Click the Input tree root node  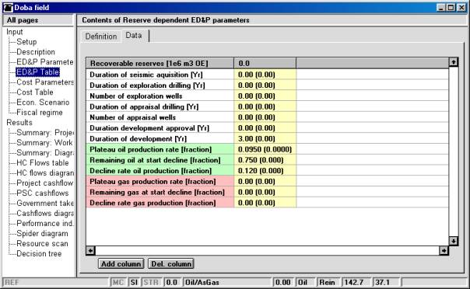[14, 32]
